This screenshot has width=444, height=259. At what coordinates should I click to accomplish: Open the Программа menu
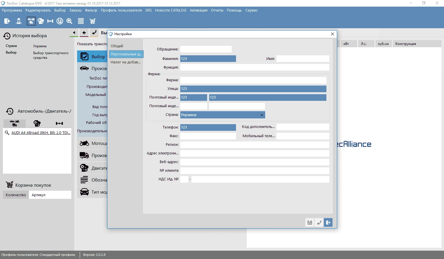[x=12, y=10]
